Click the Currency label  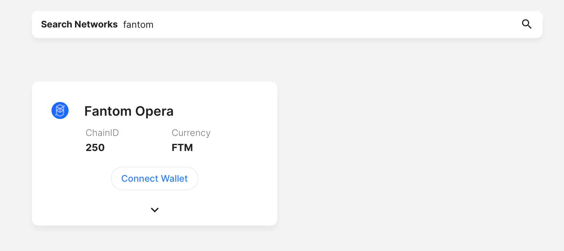point(191,133)
